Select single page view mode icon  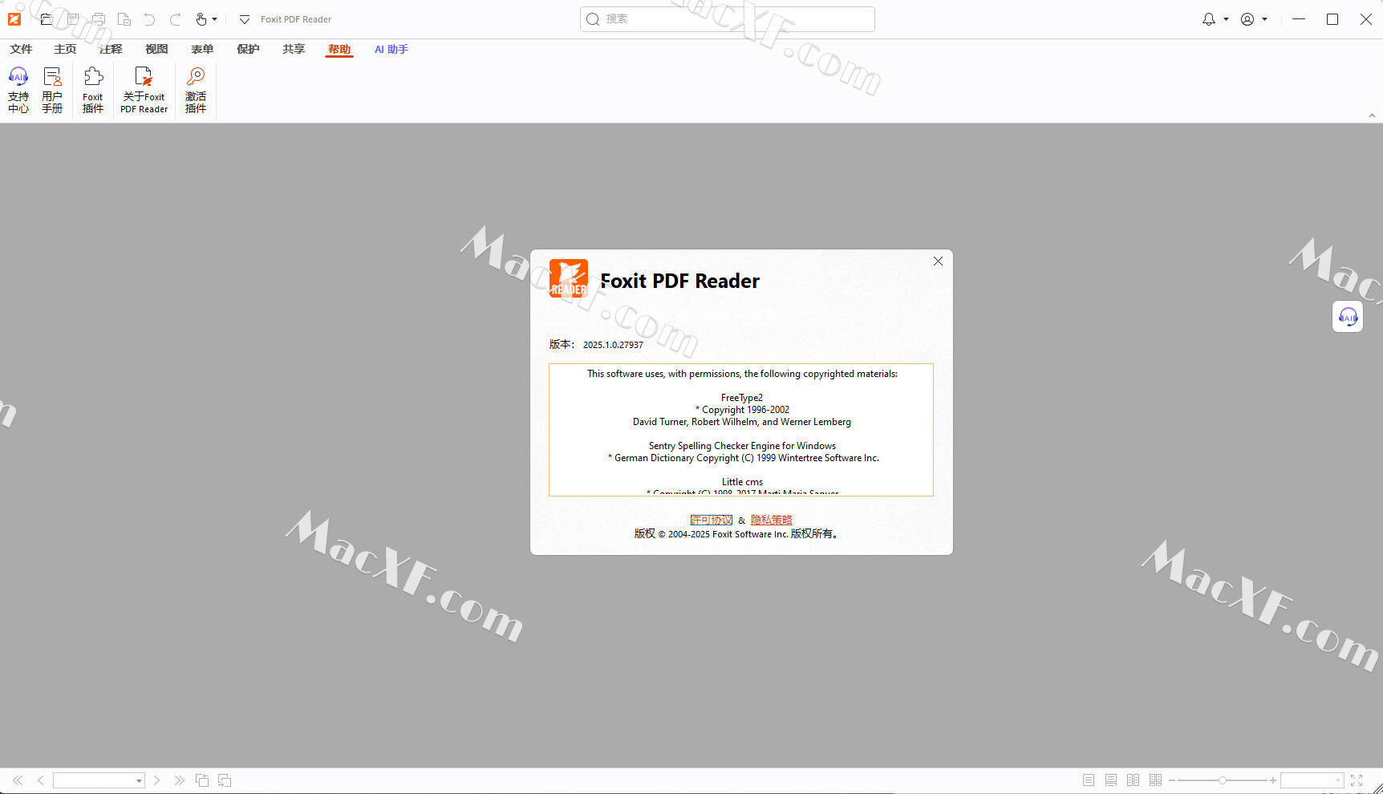click(1089, 780)
